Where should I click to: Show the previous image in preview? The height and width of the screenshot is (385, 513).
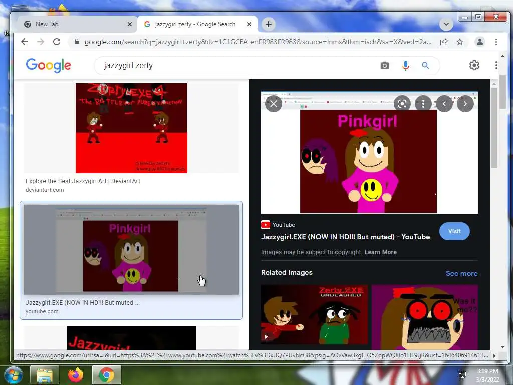[x=444, y=104]
